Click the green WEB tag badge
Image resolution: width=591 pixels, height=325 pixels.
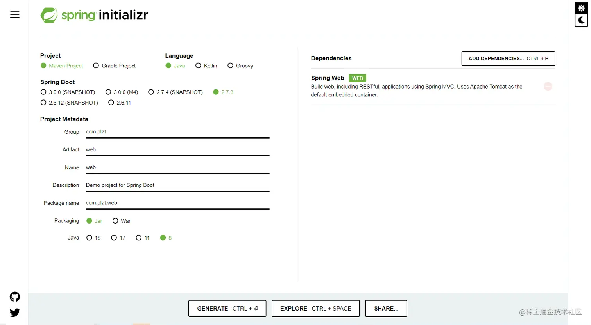tap(357, 78)
